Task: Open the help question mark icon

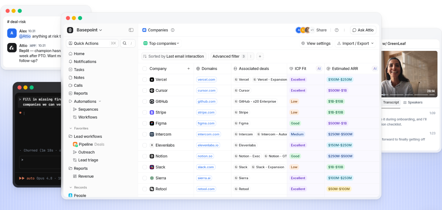Action: tap(337, 30)
